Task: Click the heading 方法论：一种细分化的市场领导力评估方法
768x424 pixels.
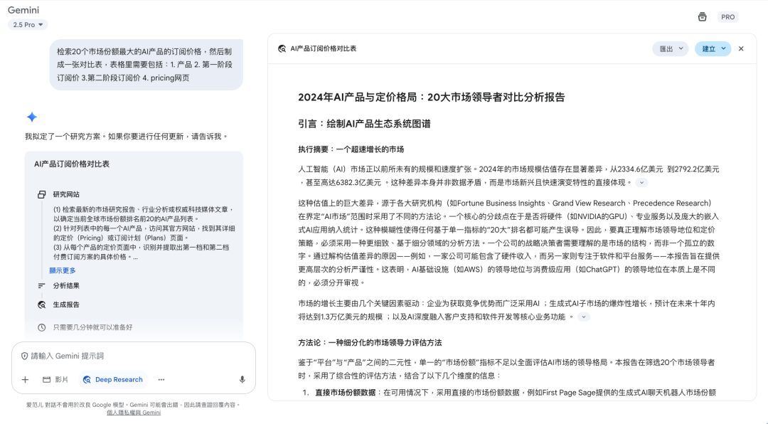Action: [370, 342]
